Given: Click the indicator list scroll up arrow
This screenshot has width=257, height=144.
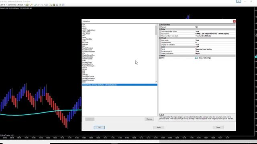Looking at the screenshot, I should (156, 25).
